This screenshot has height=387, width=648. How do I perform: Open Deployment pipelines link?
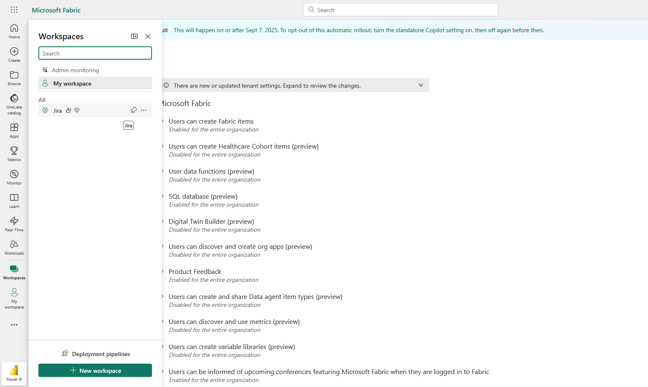coord(96,354)
